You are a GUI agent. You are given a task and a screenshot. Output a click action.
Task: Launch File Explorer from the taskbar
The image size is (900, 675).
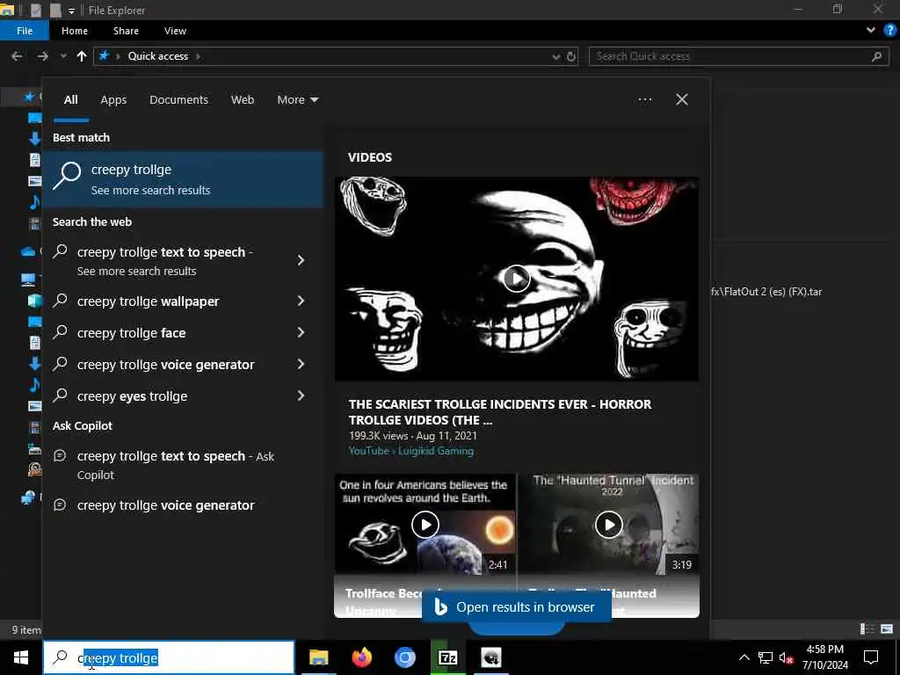318,657
